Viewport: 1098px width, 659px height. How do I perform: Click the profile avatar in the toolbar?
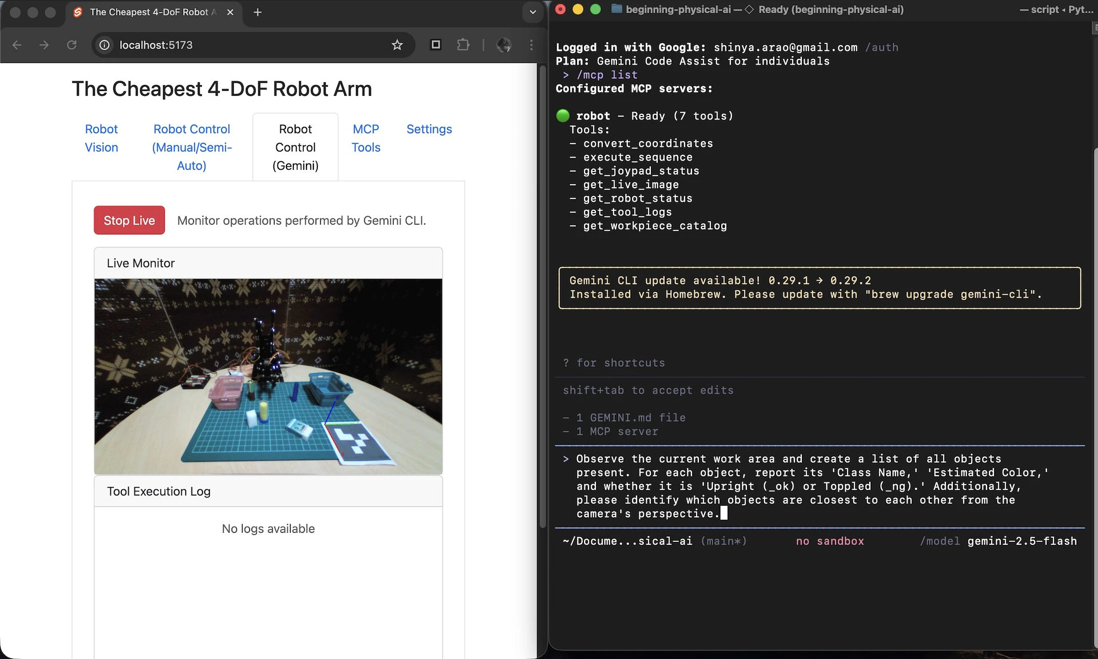point(504,45)
